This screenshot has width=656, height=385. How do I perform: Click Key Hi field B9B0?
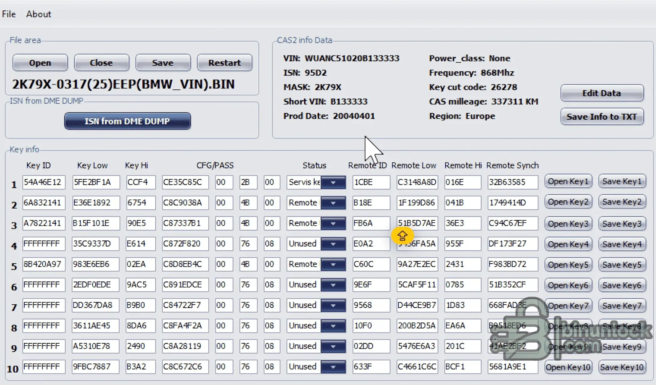[141, 305]
